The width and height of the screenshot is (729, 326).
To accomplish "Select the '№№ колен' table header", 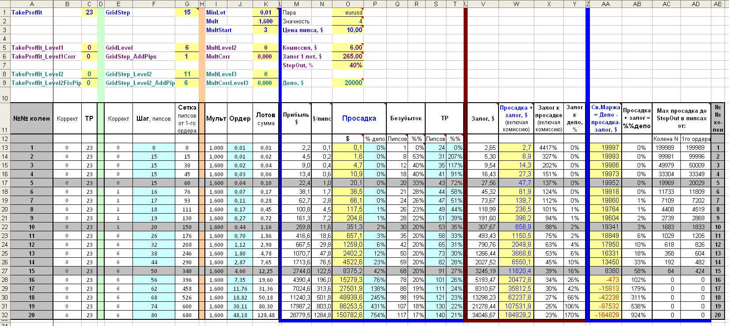I will click(x=31, y=119).
